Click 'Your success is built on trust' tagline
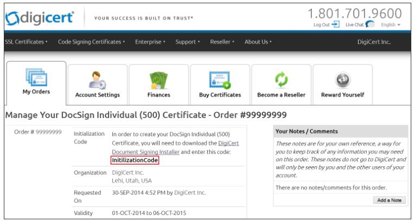 coord(144,18)
